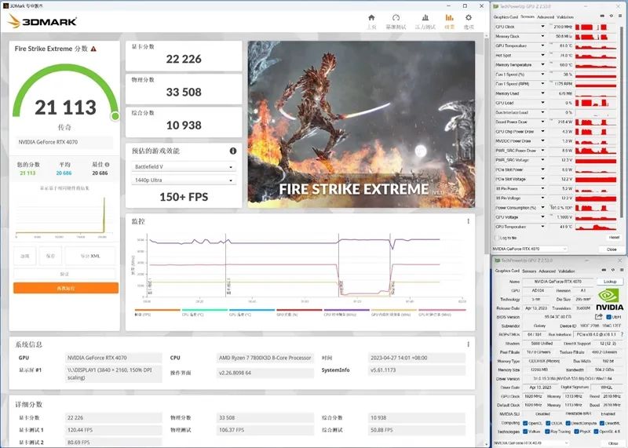Click the red GPU load legend swatch
Viewport: 628px width, 448px height.
[x=299, y=310]
